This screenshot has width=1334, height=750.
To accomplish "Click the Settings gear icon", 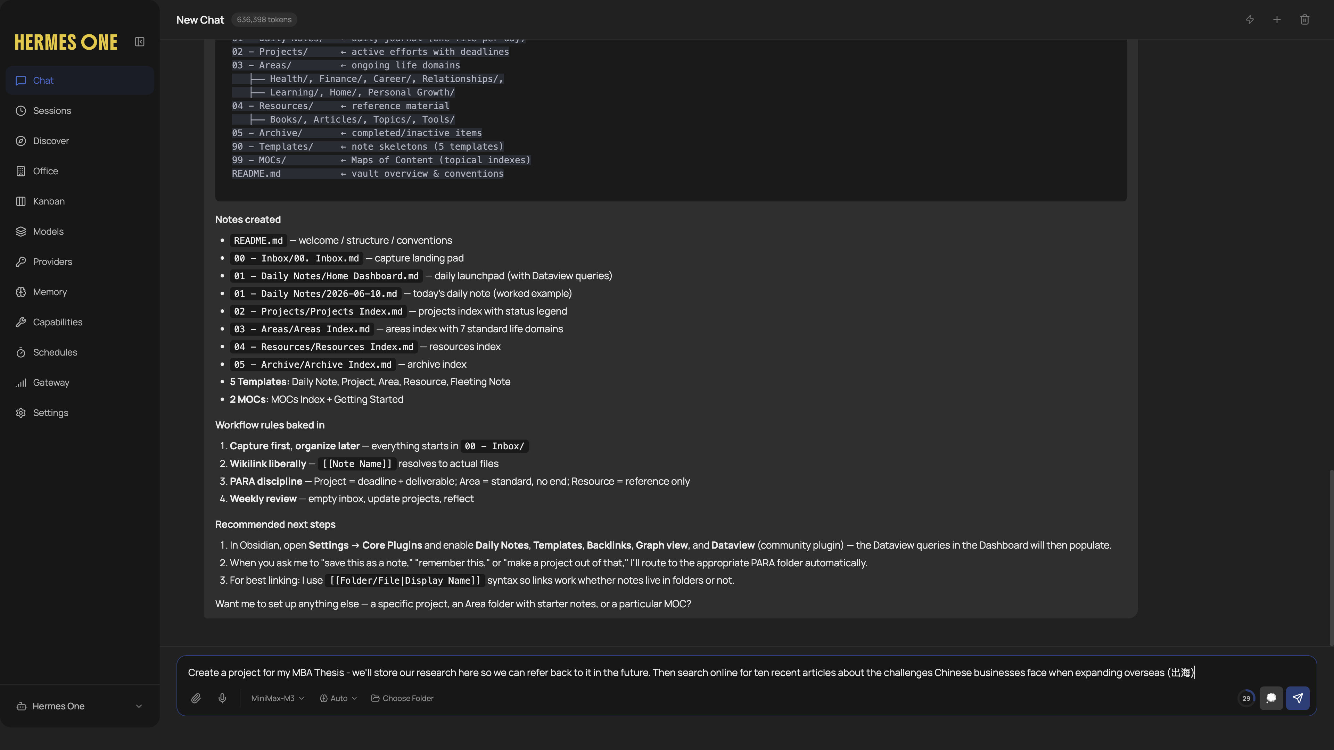I will [x=21, y=412].
